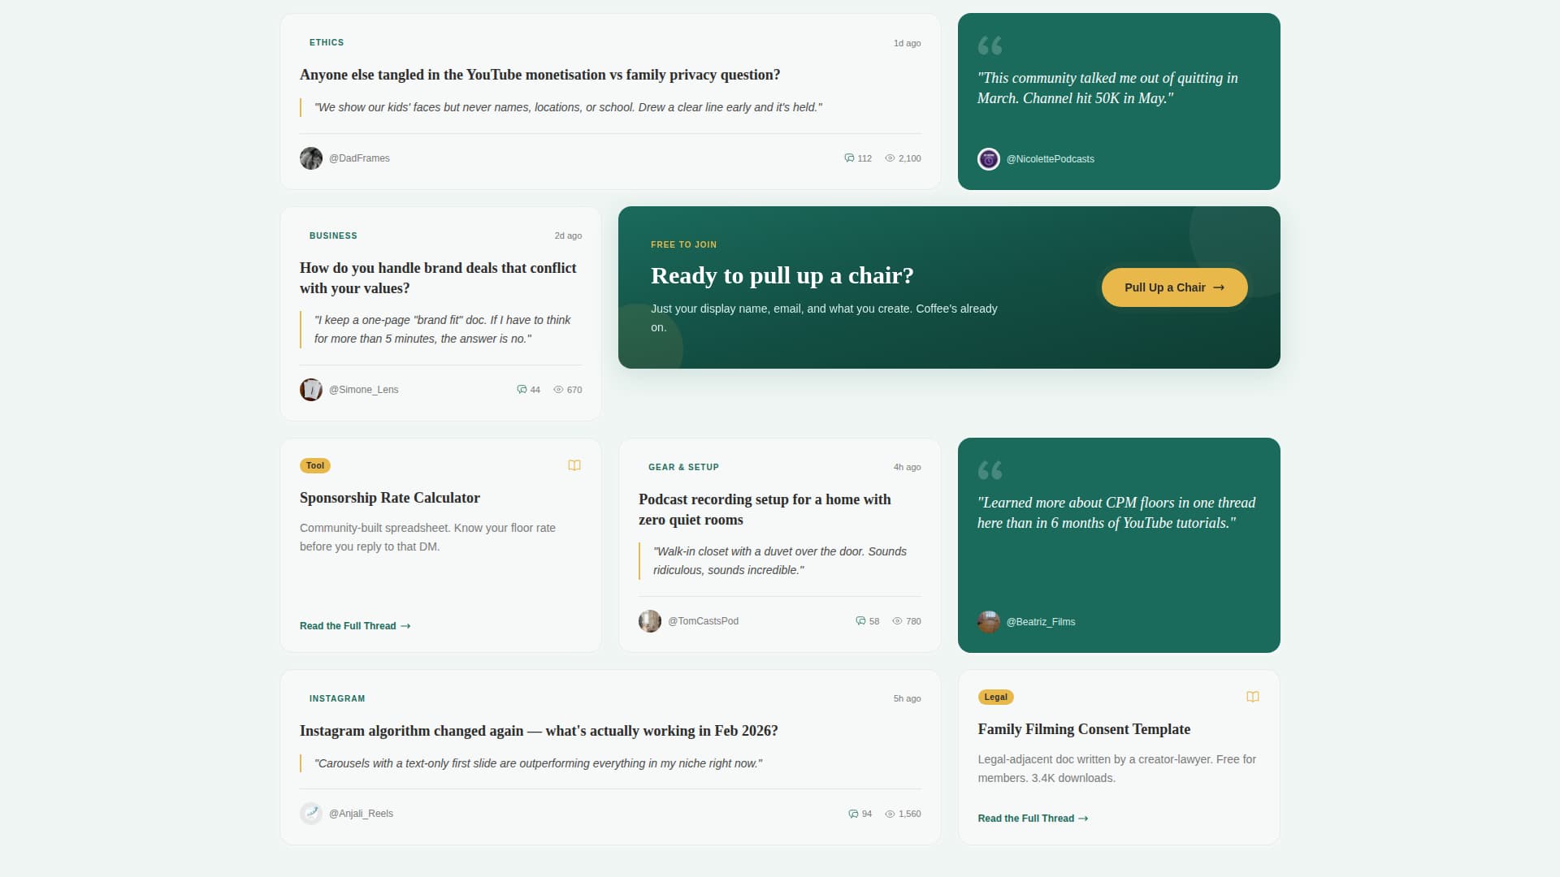Image resolution: width=1560 pixels, height=877 pixels.
Task: Click the arrow icon inside Pull Up a Chair button
Action: tap(1218, 287)
